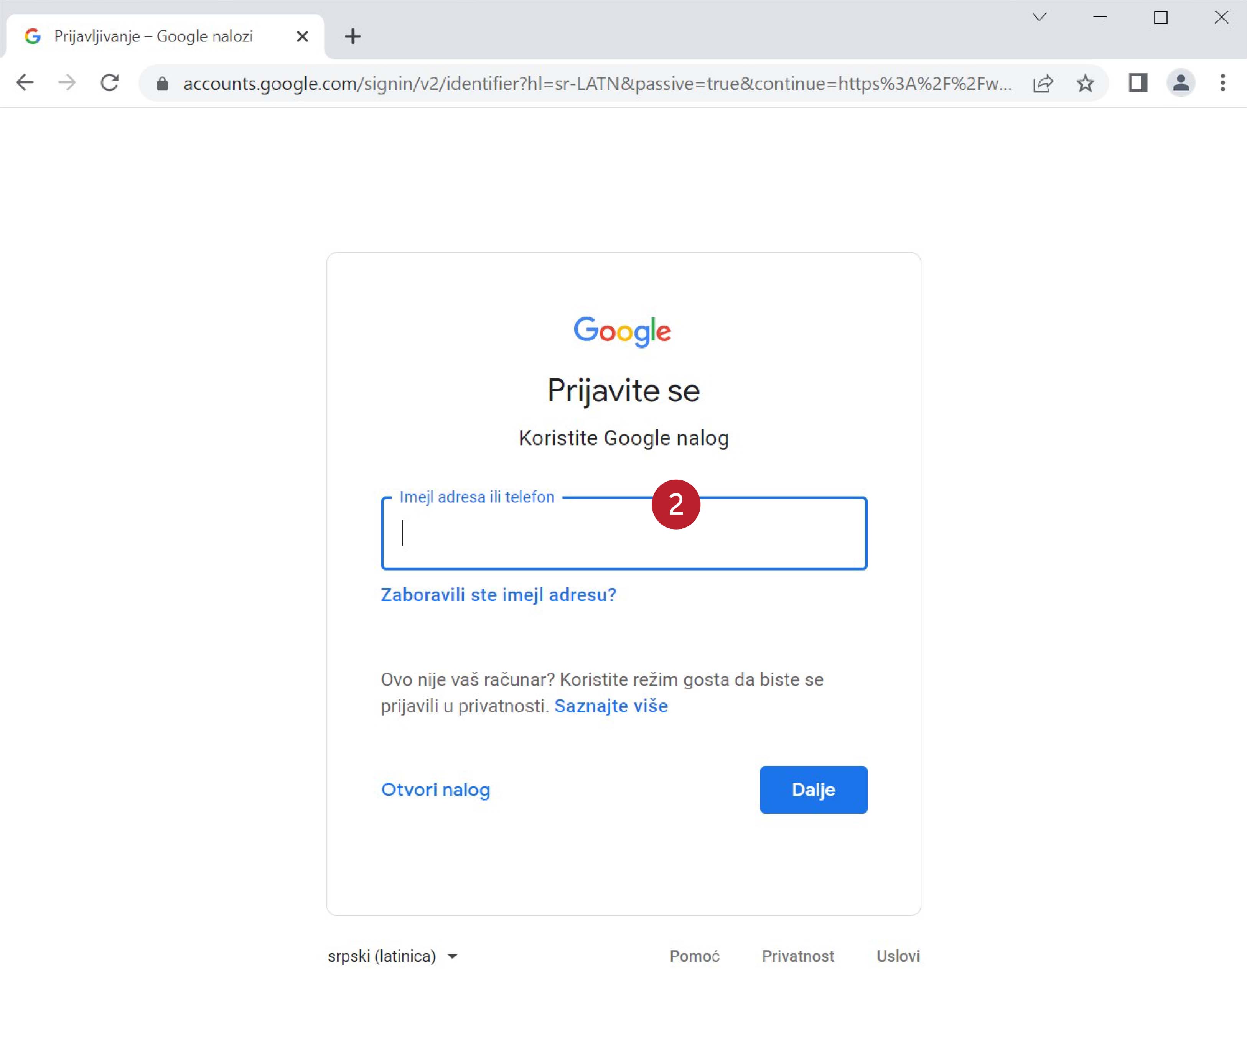
Task: Click the Otvori nalog link
Action: coord(435,789)
